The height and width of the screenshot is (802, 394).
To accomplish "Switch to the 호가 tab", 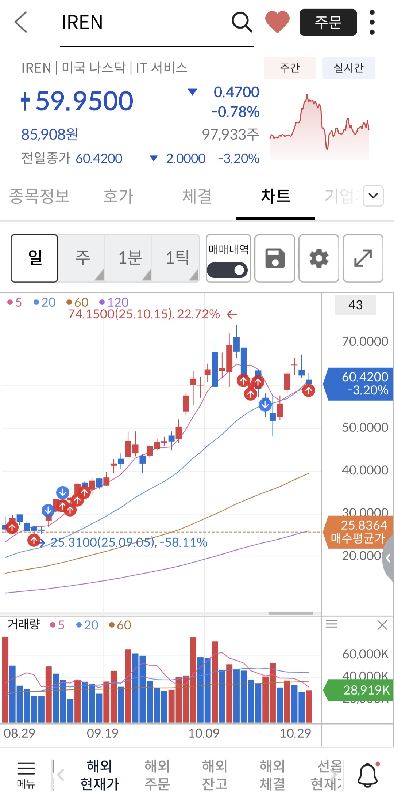I will tap(118, 196).
